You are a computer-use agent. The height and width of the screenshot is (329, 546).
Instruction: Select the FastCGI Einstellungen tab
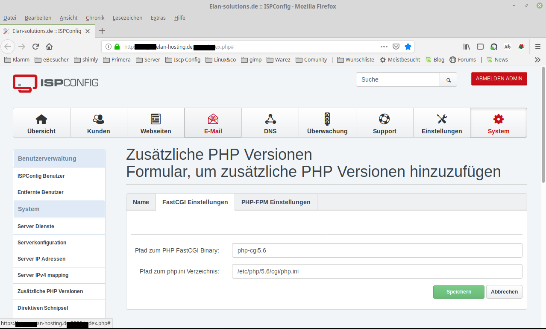195,202
